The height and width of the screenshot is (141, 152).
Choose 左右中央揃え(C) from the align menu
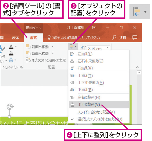coord(99,61)
